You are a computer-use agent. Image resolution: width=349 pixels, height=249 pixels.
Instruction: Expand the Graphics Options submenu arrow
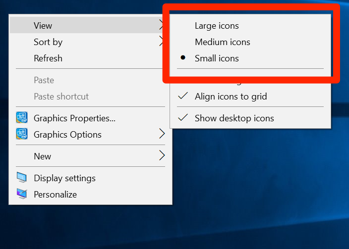point(162,134)
